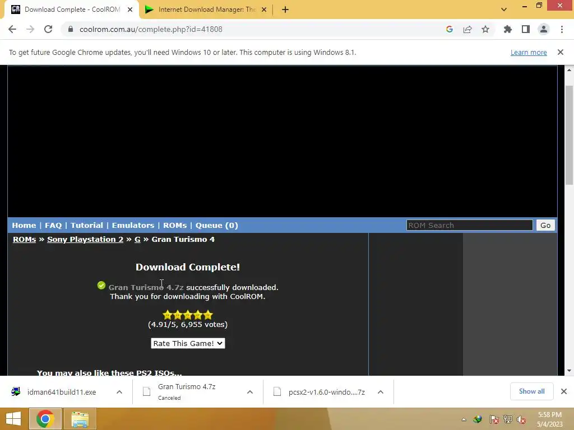
Task: Bookmark this page with the star
Action: click(485, 29)
